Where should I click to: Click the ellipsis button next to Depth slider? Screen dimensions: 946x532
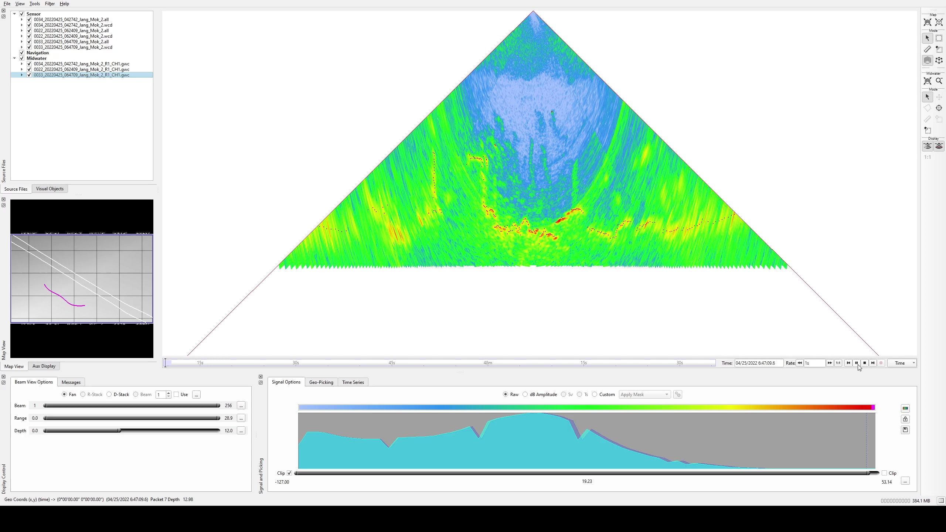pos(241,431)
